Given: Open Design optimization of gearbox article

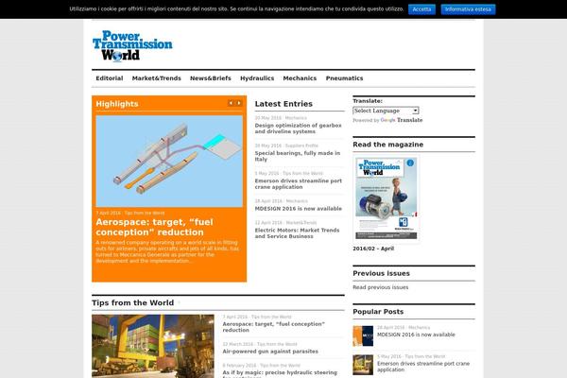Looking at the screenshot, I should click(298, 129).
